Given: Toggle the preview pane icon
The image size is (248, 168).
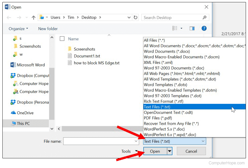Looking at the screenshot, I should point(192,28).
